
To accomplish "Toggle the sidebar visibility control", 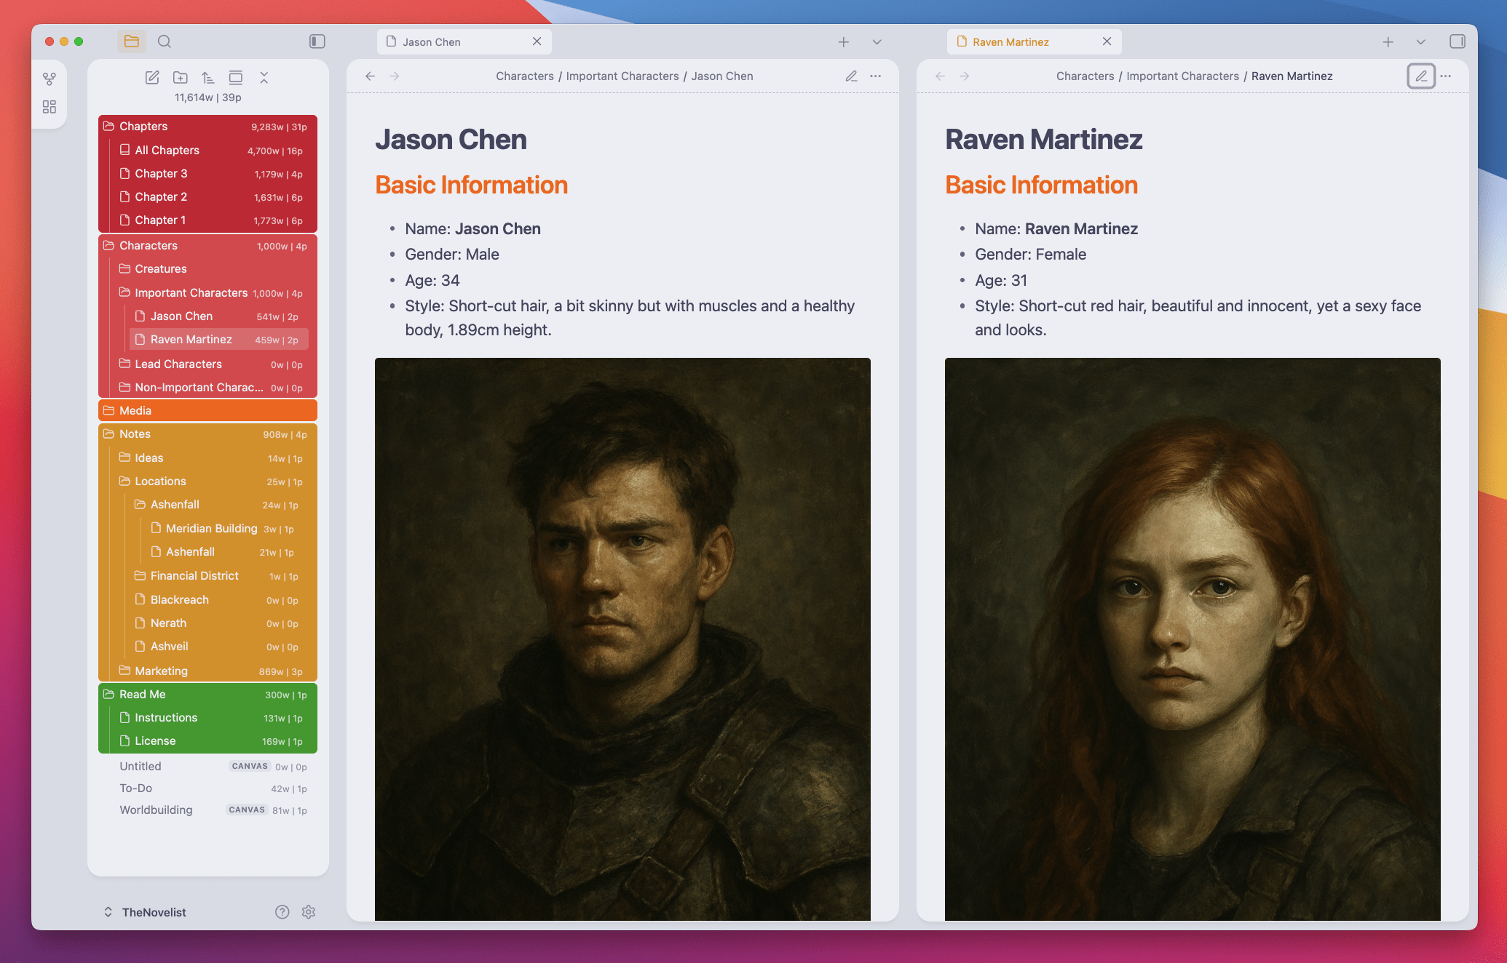I will pyautogui.click(x=317, y=41).
